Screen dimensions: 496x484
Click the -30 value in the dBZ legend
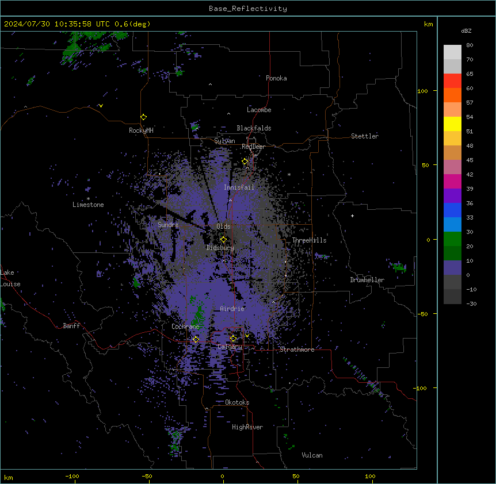tap(471, 304)
